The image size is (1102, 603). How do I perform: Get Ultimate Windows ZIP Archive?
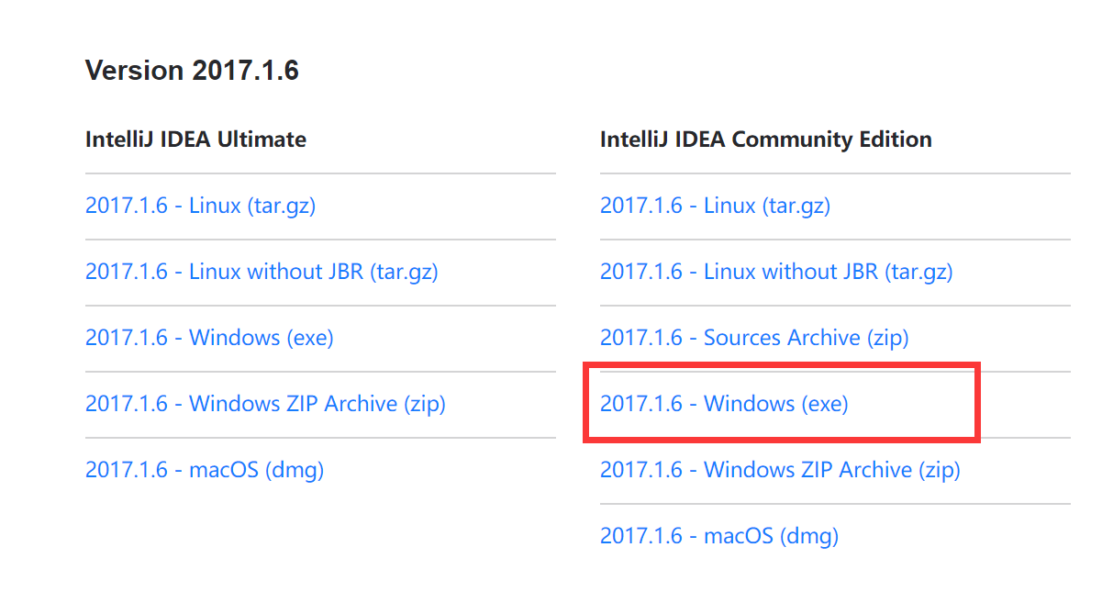coord(265,404)
